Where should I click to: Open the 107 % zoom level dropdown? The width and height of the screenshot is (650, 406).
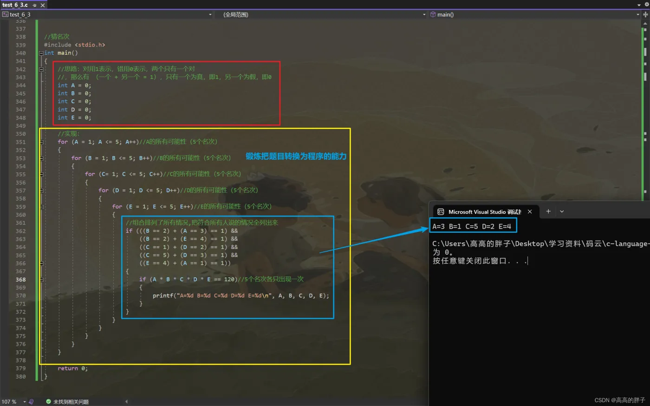(x=25, y=402)
